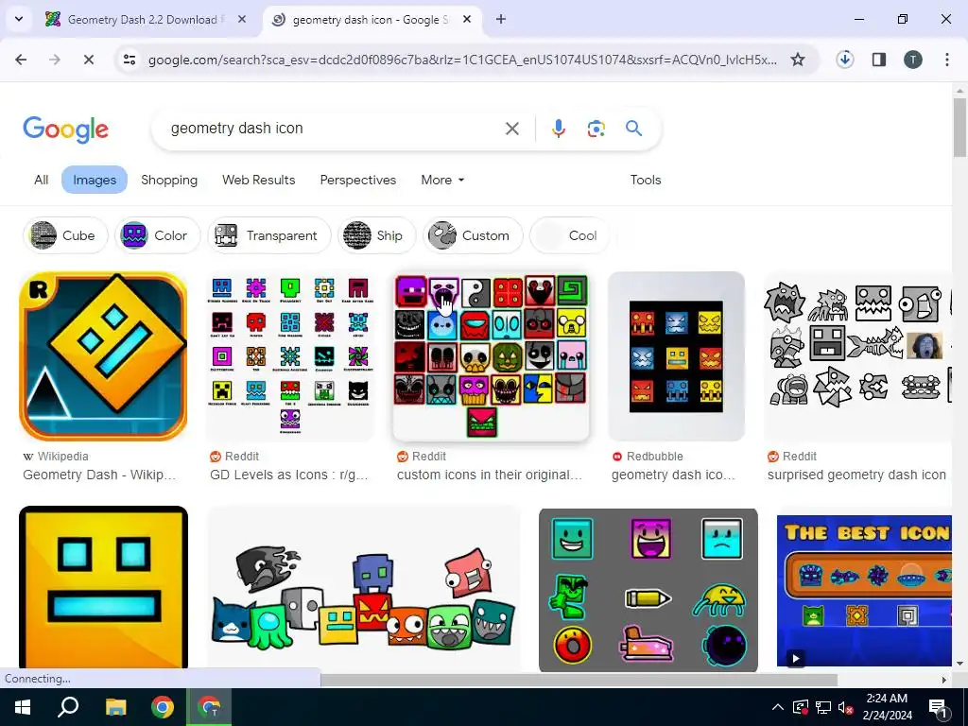This screenshot has width=968, height=726.
Task: Open the Chrome three-dot menu
Action: pos(947,60)
